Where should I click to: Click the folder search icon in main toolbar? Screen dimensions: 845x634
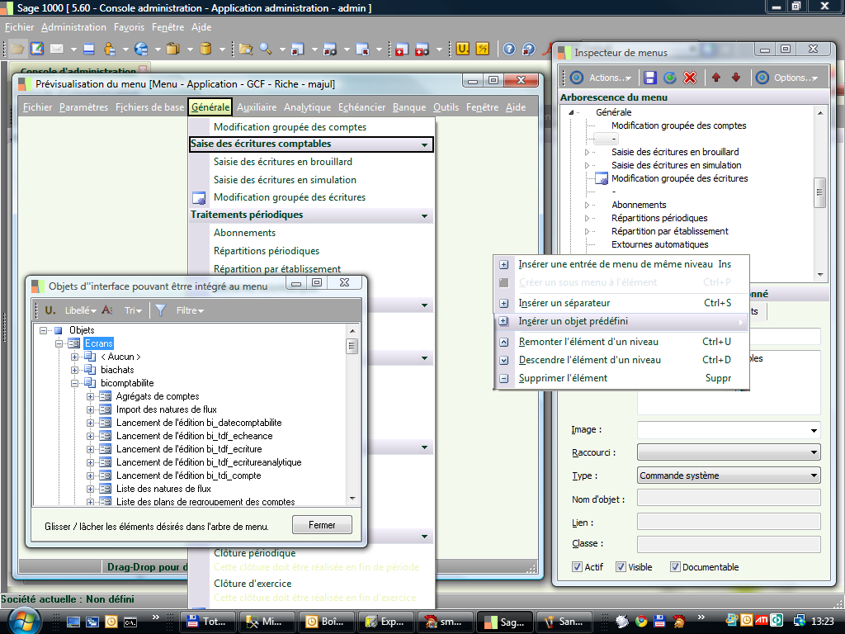(246, 49)
